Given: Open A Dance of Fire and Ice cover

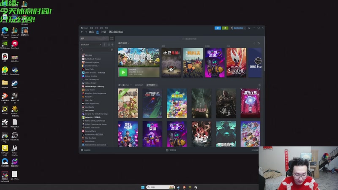Looking at the screenshot, I should [x=153, y=103].
